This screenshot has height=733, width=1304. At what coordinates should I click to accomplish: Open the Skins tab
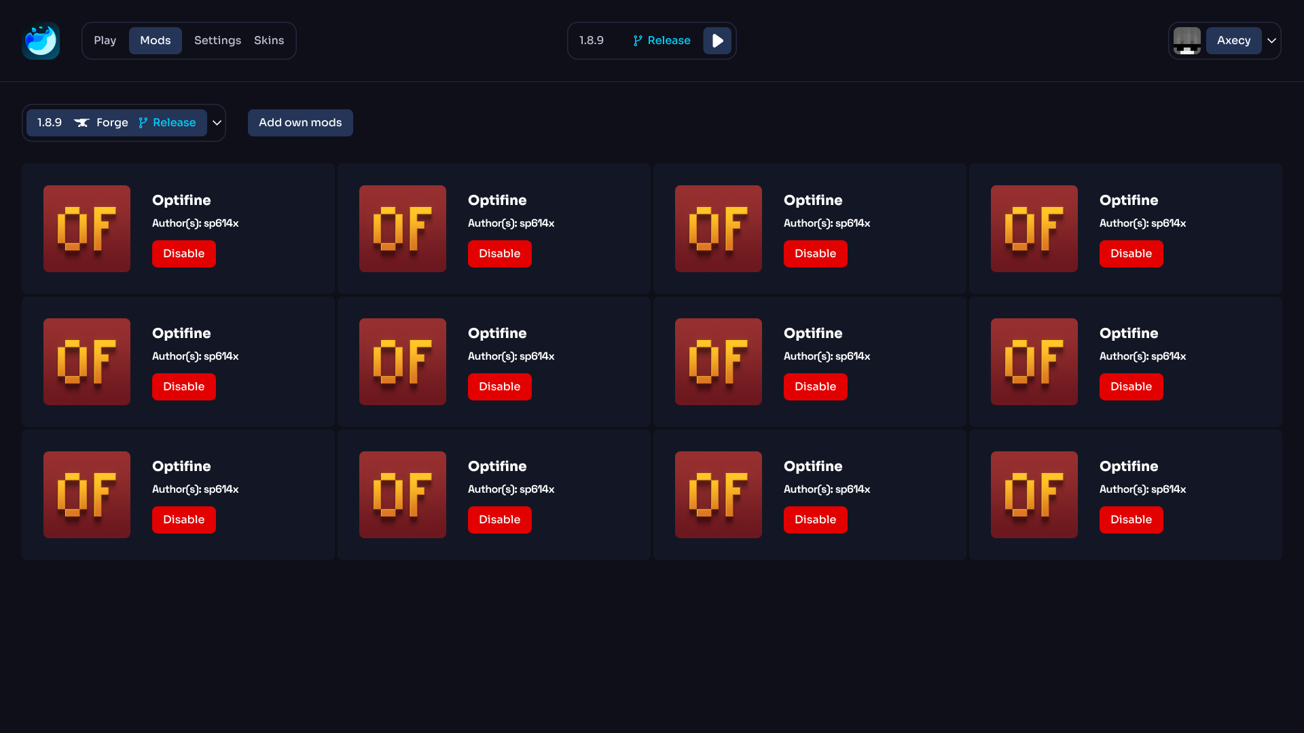269,41
